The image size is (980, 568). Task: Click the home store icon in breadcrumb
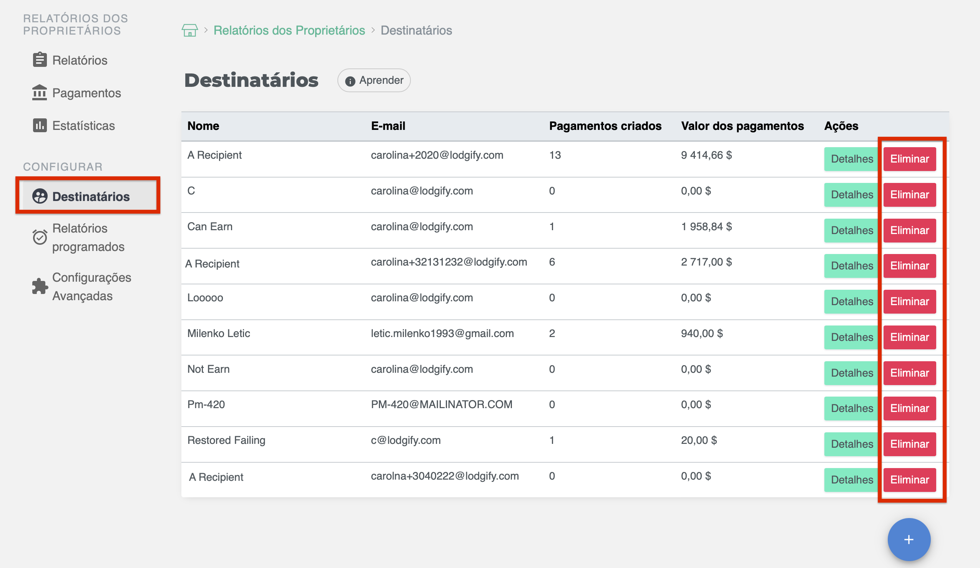[189, 30]
